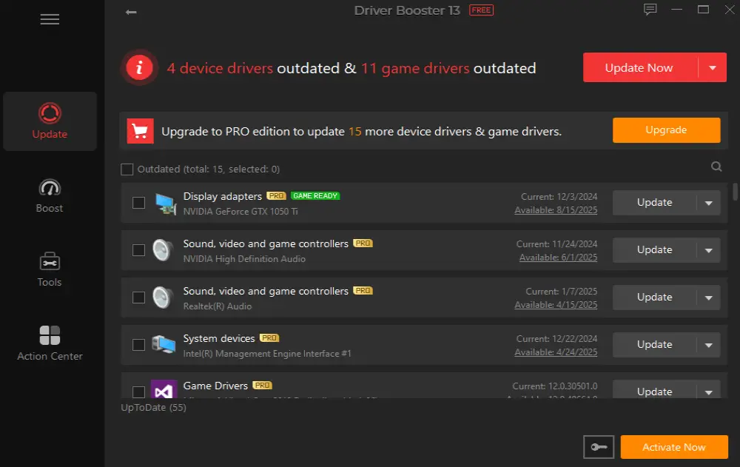Switch to the Boost section
Viewport: 740px width, 467px height.
coord(50,196)
